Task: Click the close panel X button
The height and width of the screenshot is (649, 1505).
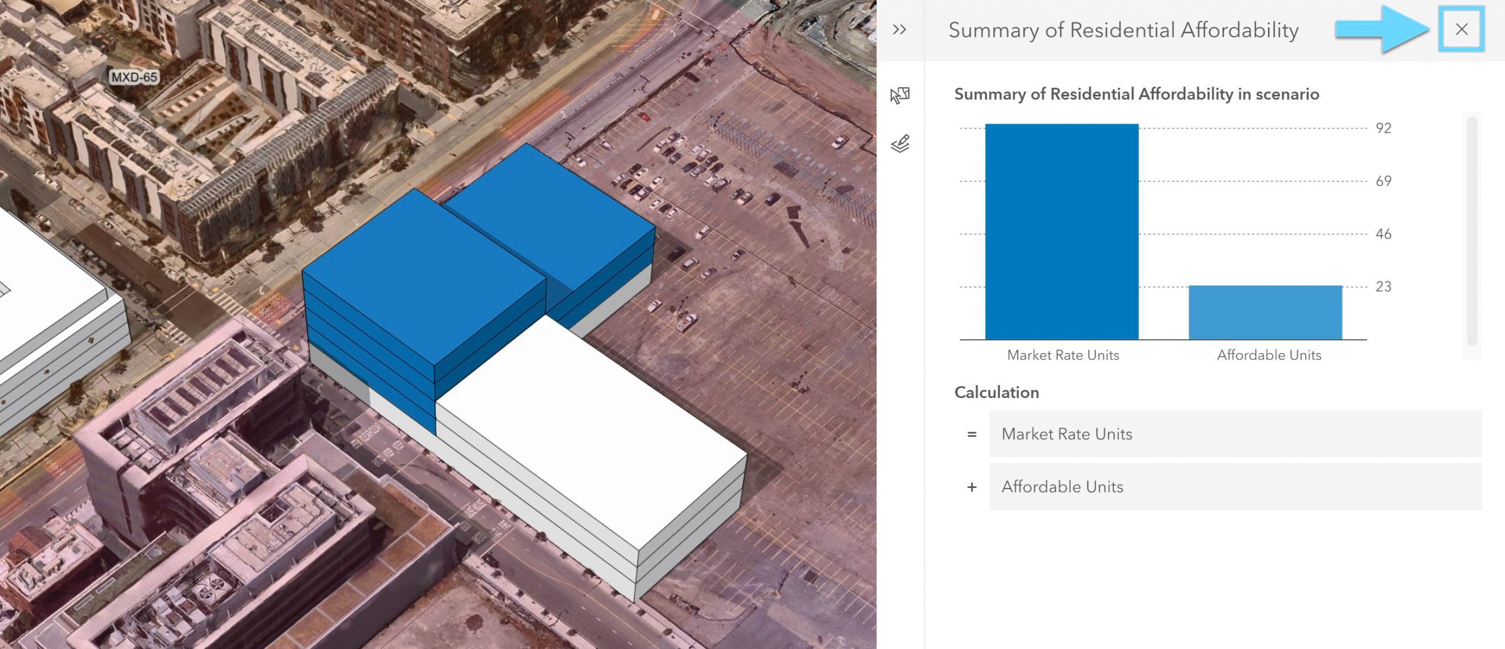Action: [x=1462, y=30]
